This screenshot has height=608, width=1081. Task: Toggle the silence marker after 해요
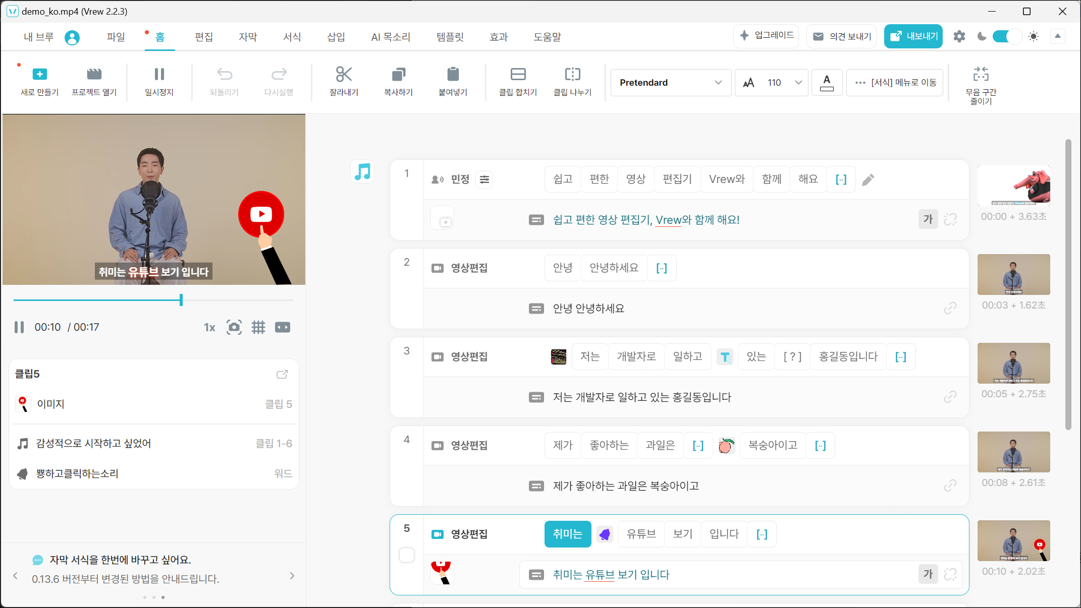pos(841,179)
